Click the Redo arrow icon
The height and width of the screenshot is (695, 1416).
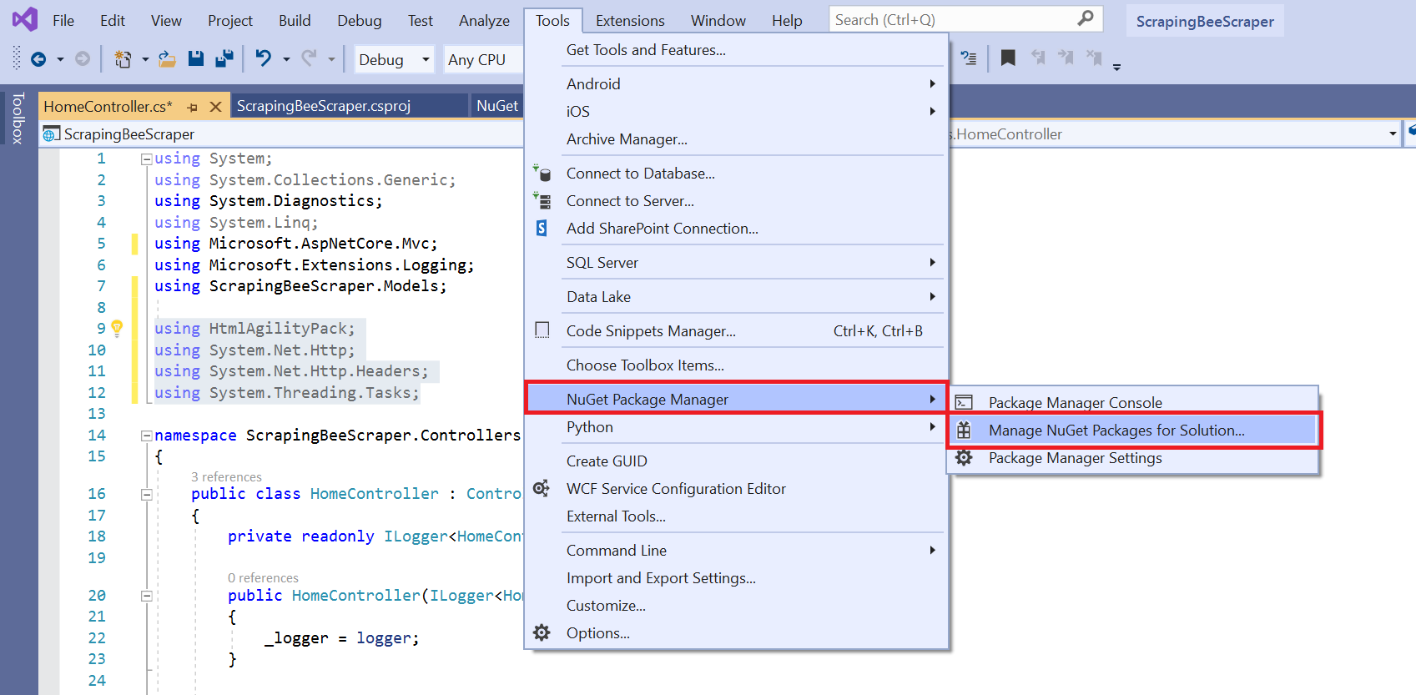310,58
